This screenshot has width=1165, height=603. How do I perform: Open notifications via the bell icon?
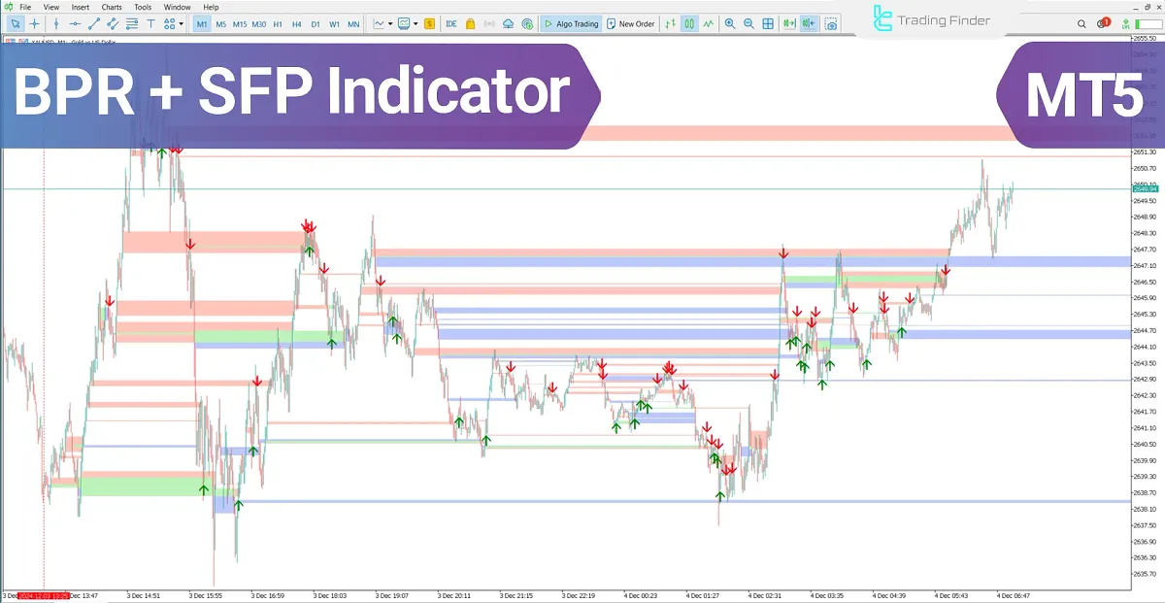coord(1102,23)
